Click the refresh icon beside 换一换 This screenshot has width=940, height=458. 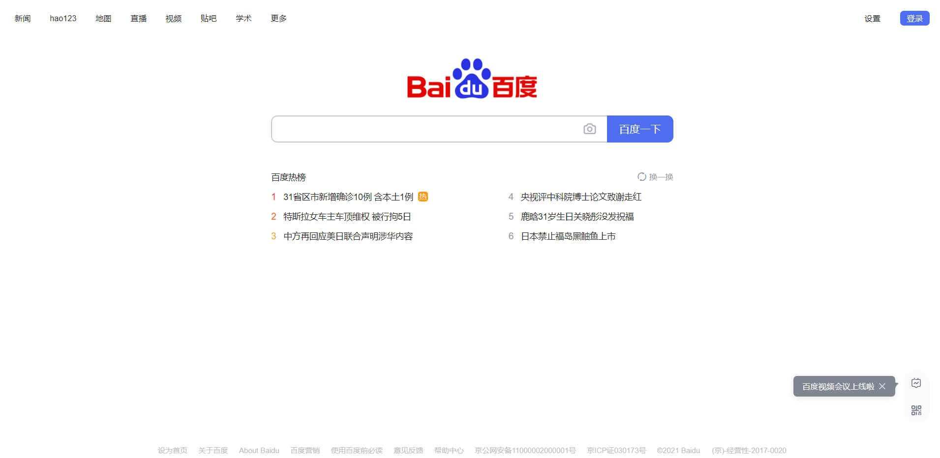pyautogui.click(x=642, y=177)
